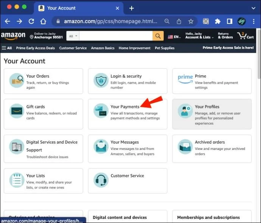Click the Your Account page heading

(25, 61)
